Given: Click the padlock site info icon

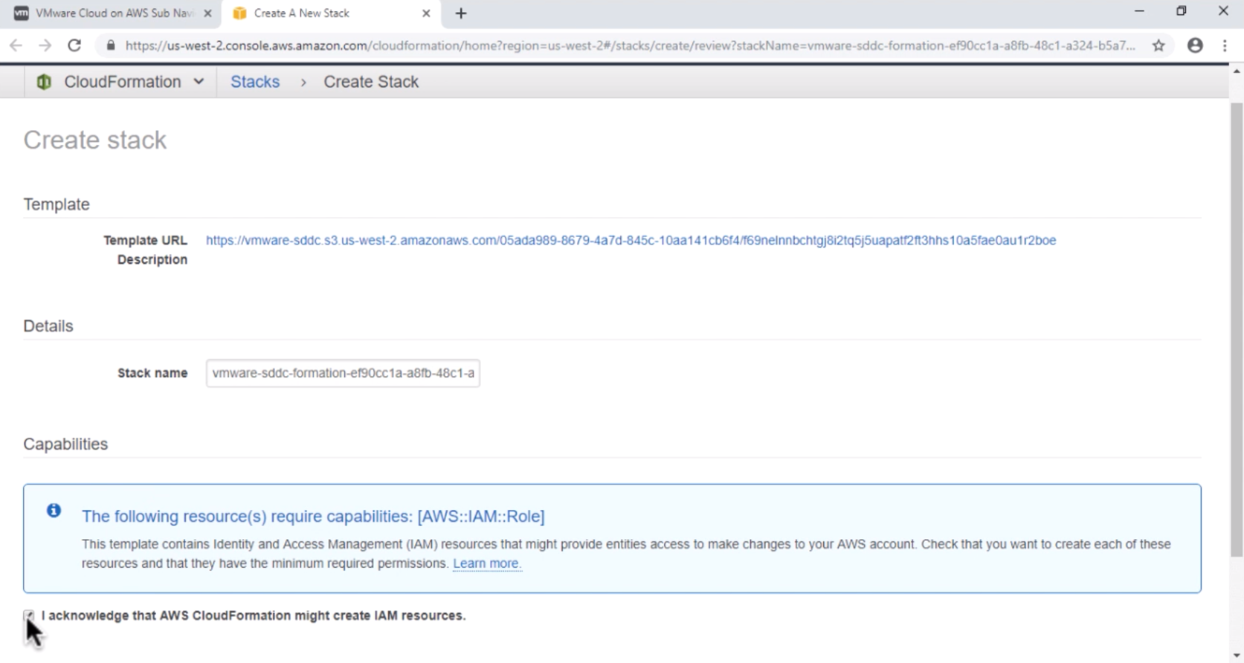Looking at the screenshot, I should pos(111,45).
